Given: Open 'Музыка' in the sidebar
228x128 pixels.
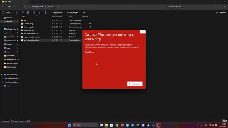Looking at the screenshot, I should click(9, 44).
